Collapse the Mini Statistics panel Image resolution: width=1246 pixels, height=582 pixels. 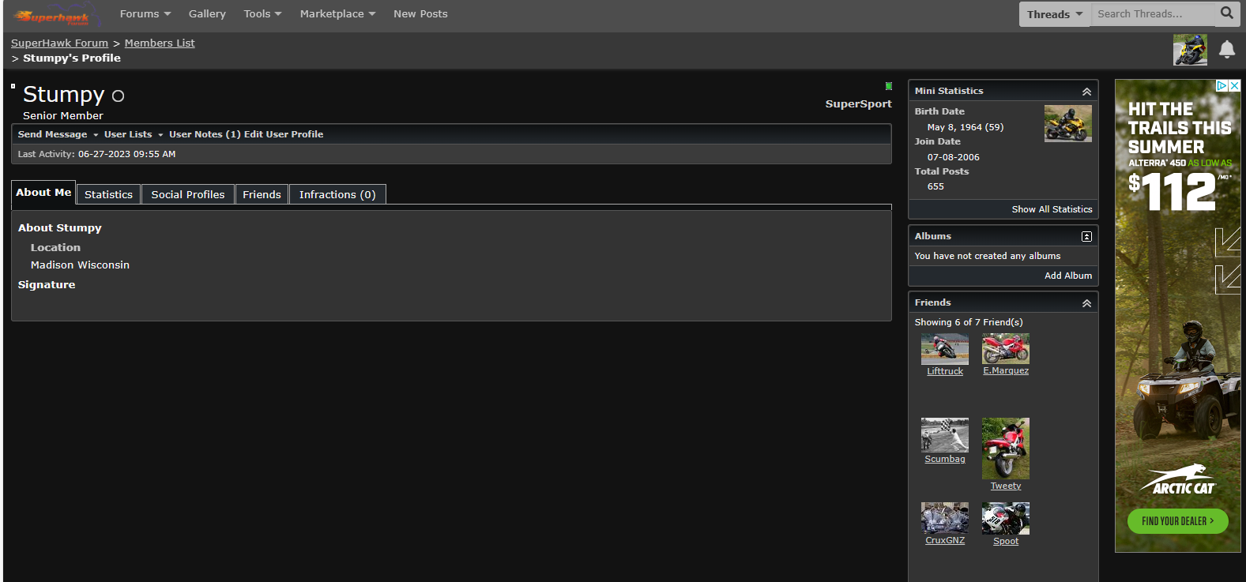(x=1086, y=92)
